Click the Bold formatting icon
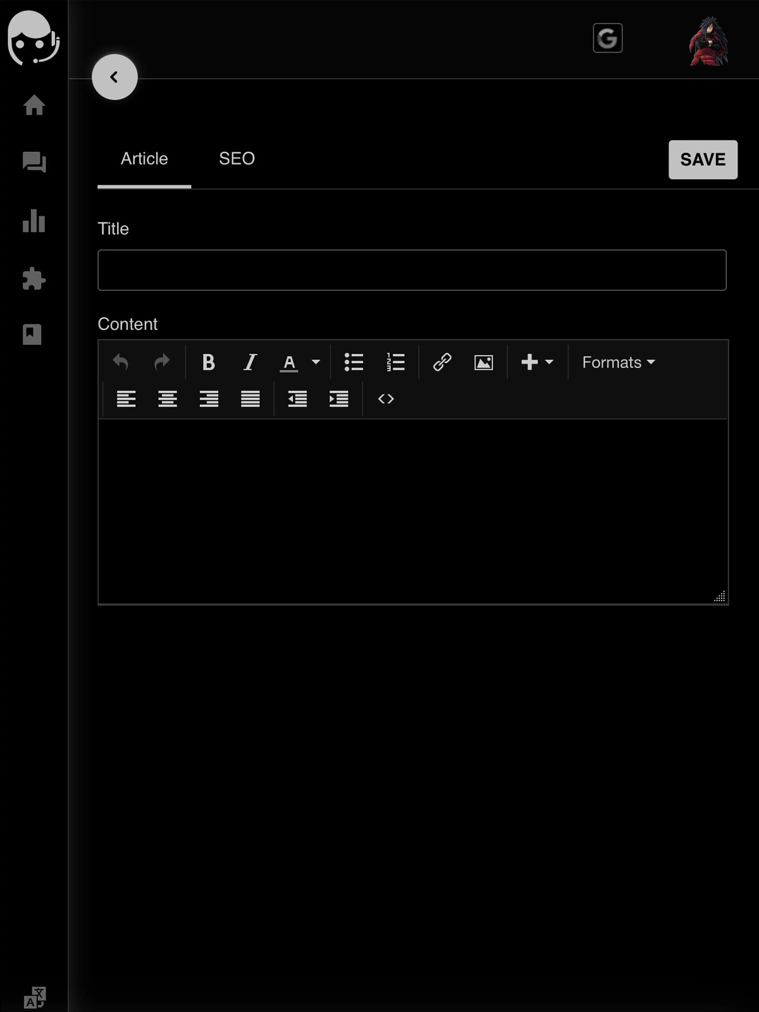This screenshot has height=1012, width=759. click(208, 362)
